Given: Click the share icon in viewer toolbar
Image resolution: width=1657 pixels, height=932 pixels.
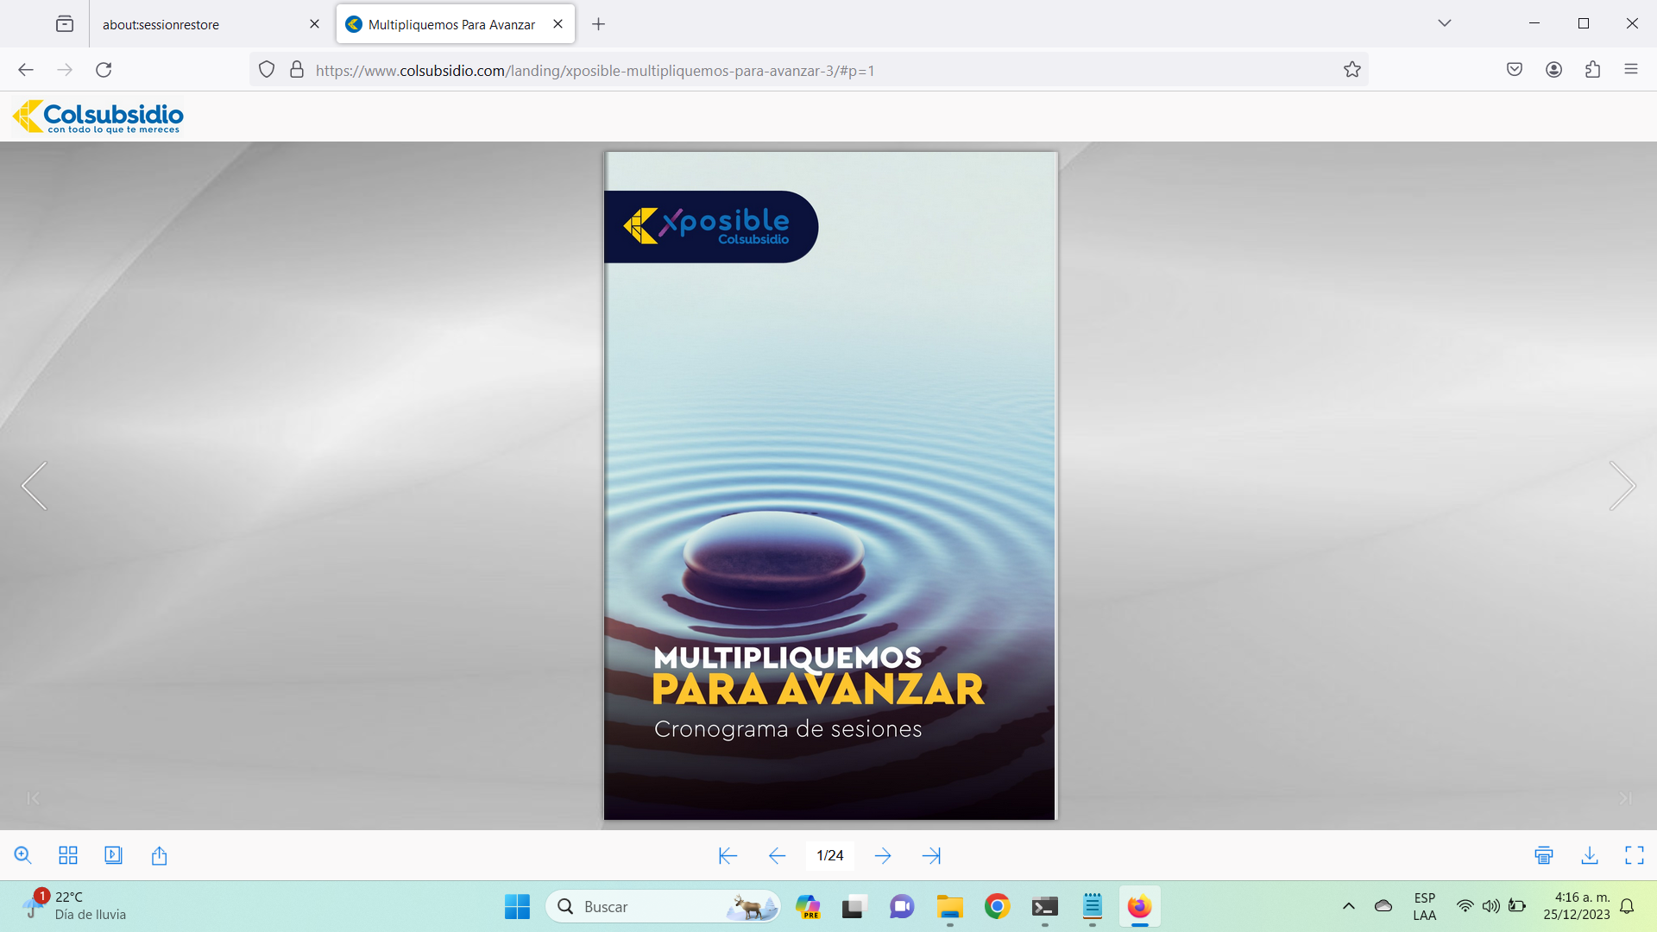Looking at the screenshot, I should (x=159, y=855).
